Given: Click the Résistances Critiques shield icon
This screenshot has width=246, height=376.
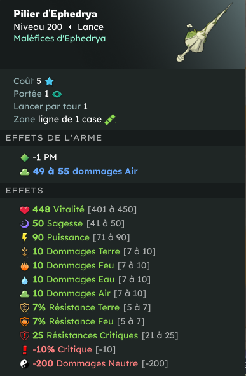Looking at the screenshot, I should pos(24,336).
